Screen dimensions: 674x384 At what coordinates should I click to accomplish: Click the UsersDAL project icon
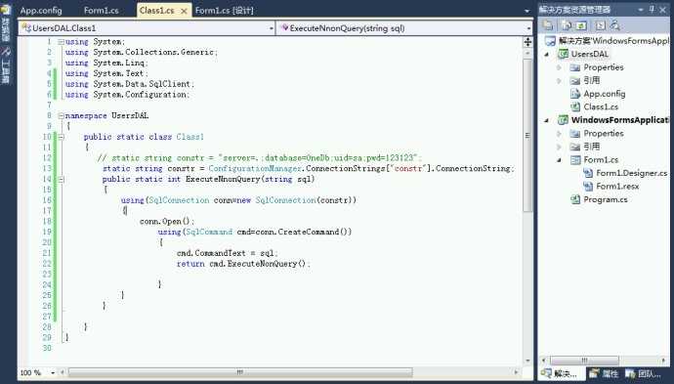563,54
